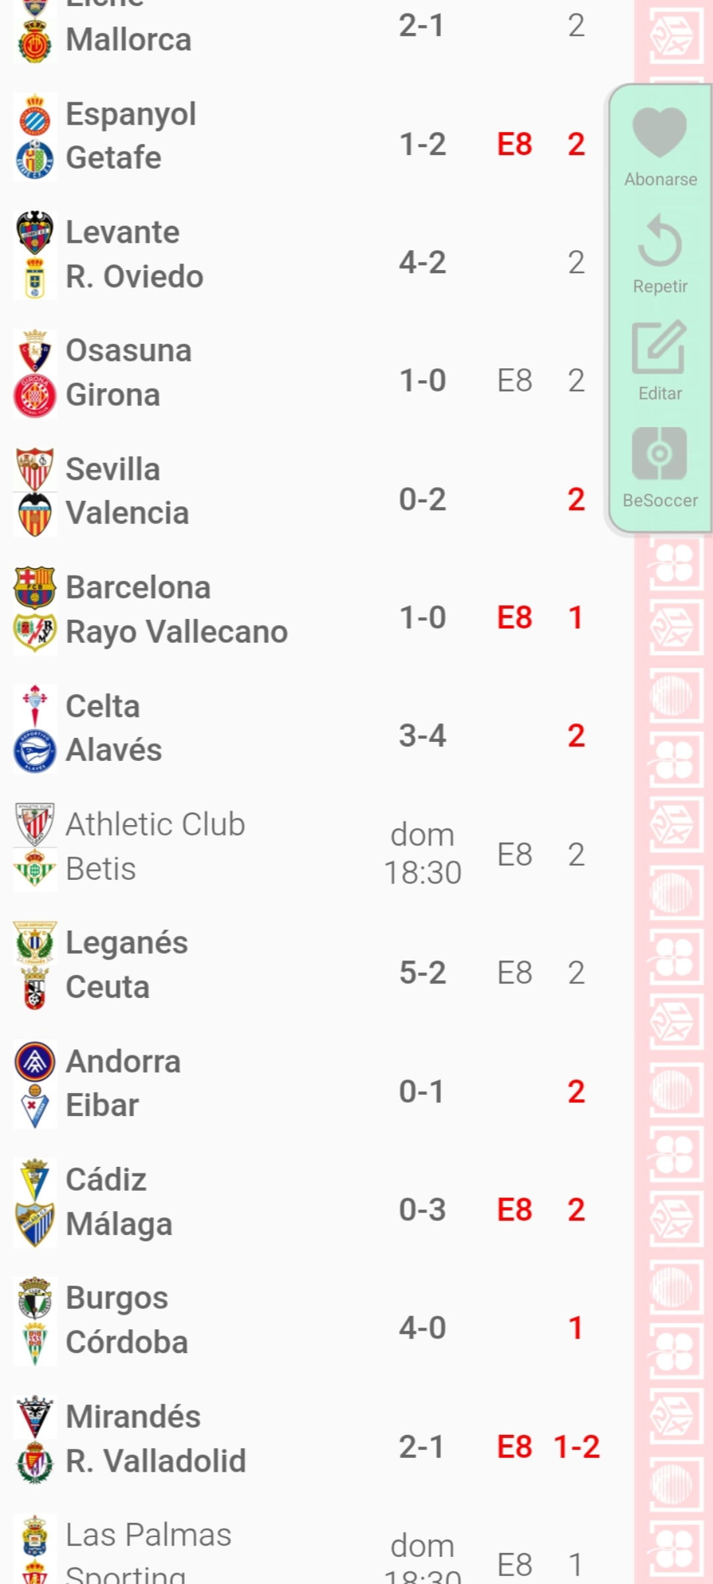
Task: Tap the Málaga club crest
Action: tap(35, 1224)
